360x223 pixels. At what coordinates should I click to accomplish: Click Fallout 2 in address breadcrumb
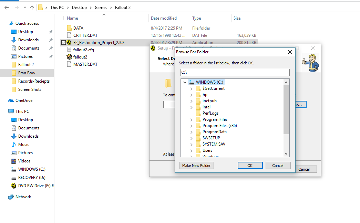(123, 8)
